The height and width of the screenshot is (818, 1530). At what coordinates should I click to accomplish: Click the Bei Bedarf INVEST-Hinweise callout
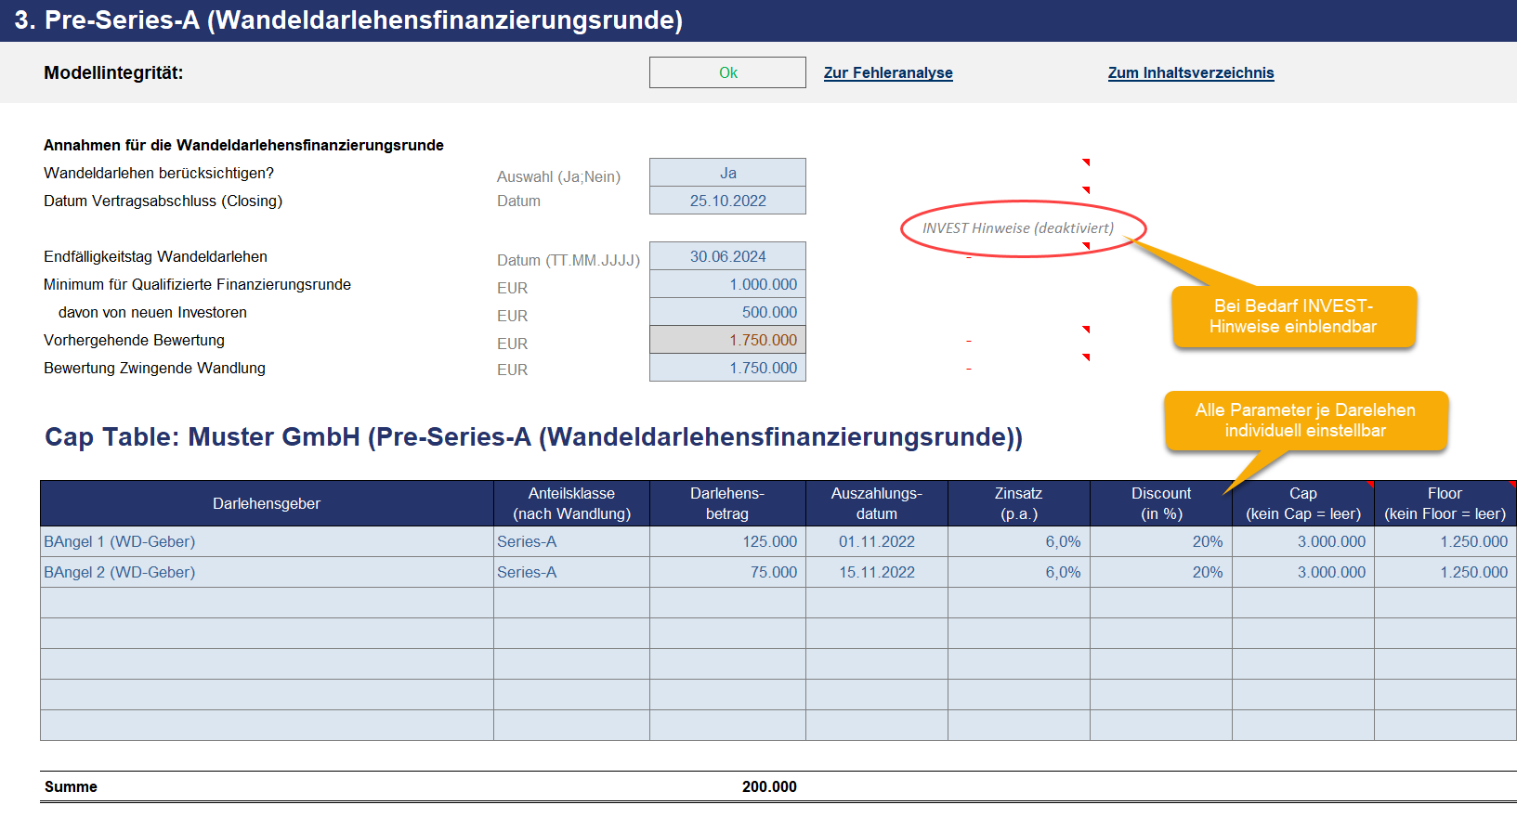[x=1293, y=316]
